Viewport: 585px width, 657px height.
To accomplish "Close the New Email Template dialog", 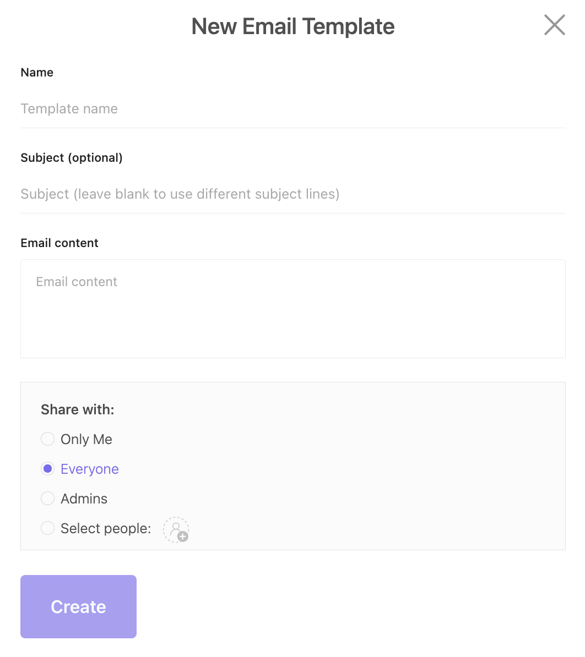I will pos(554,25).
